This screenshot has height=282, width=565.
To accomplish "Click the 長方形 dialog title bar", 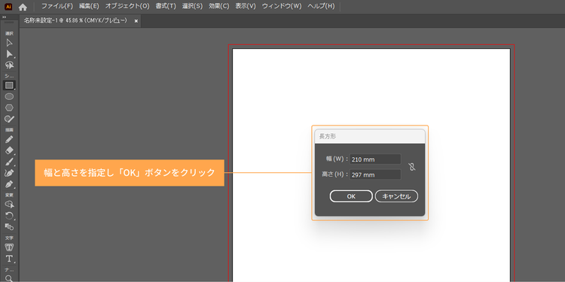I will click(370, 136).
